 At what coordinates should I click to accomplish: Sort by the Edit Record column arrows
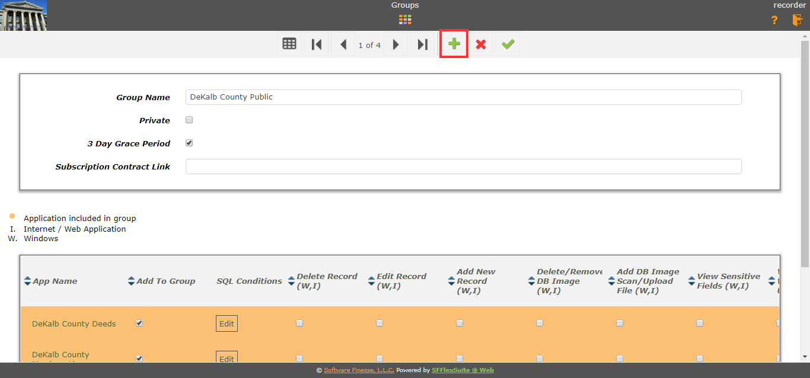(371, 281)
